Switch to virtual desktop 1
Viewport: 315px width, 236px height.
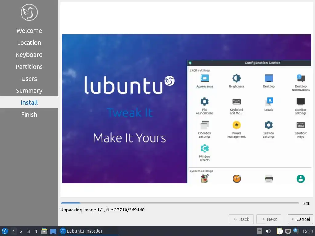[14, 231]
